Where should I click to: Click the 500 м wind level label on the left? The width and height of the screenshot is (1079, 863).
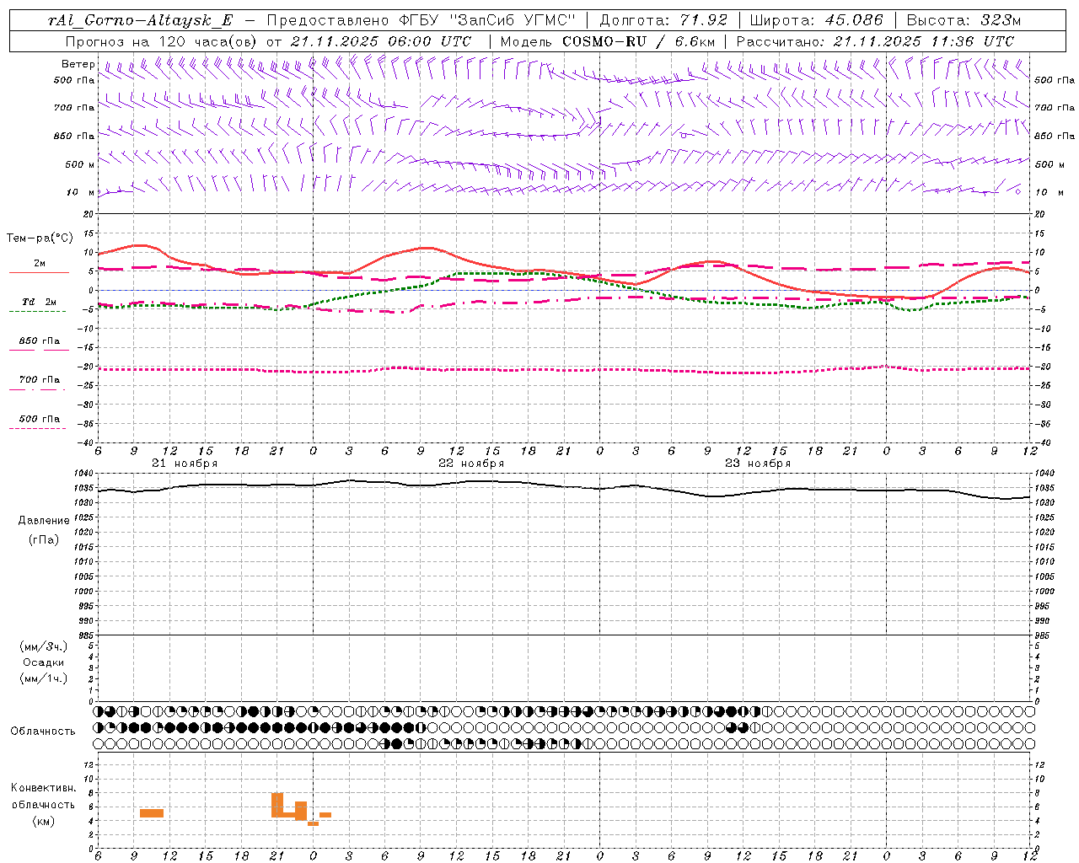(80, 164)
